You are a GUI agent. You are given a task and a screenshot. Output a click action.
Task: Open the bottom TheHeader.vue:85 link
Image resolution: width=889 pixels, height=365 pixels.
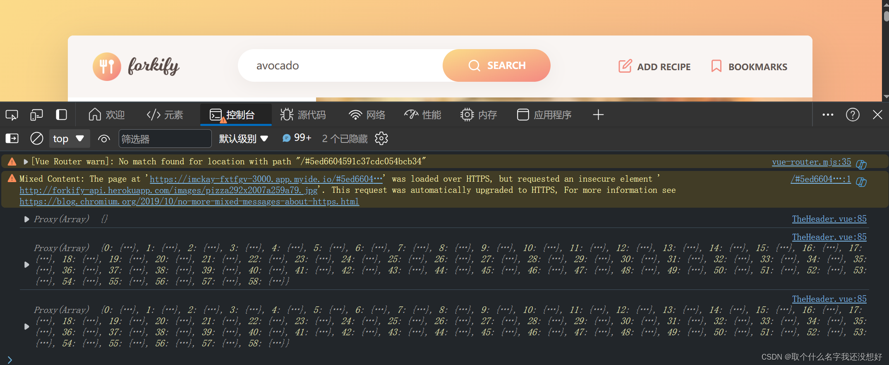click(829, 299)
